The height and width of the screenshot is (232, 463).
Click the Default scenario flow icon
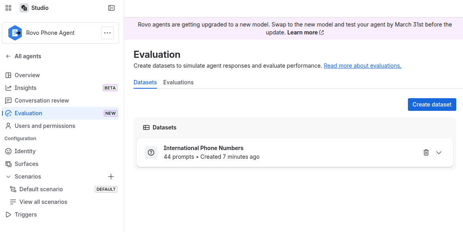tap(13, 189)
